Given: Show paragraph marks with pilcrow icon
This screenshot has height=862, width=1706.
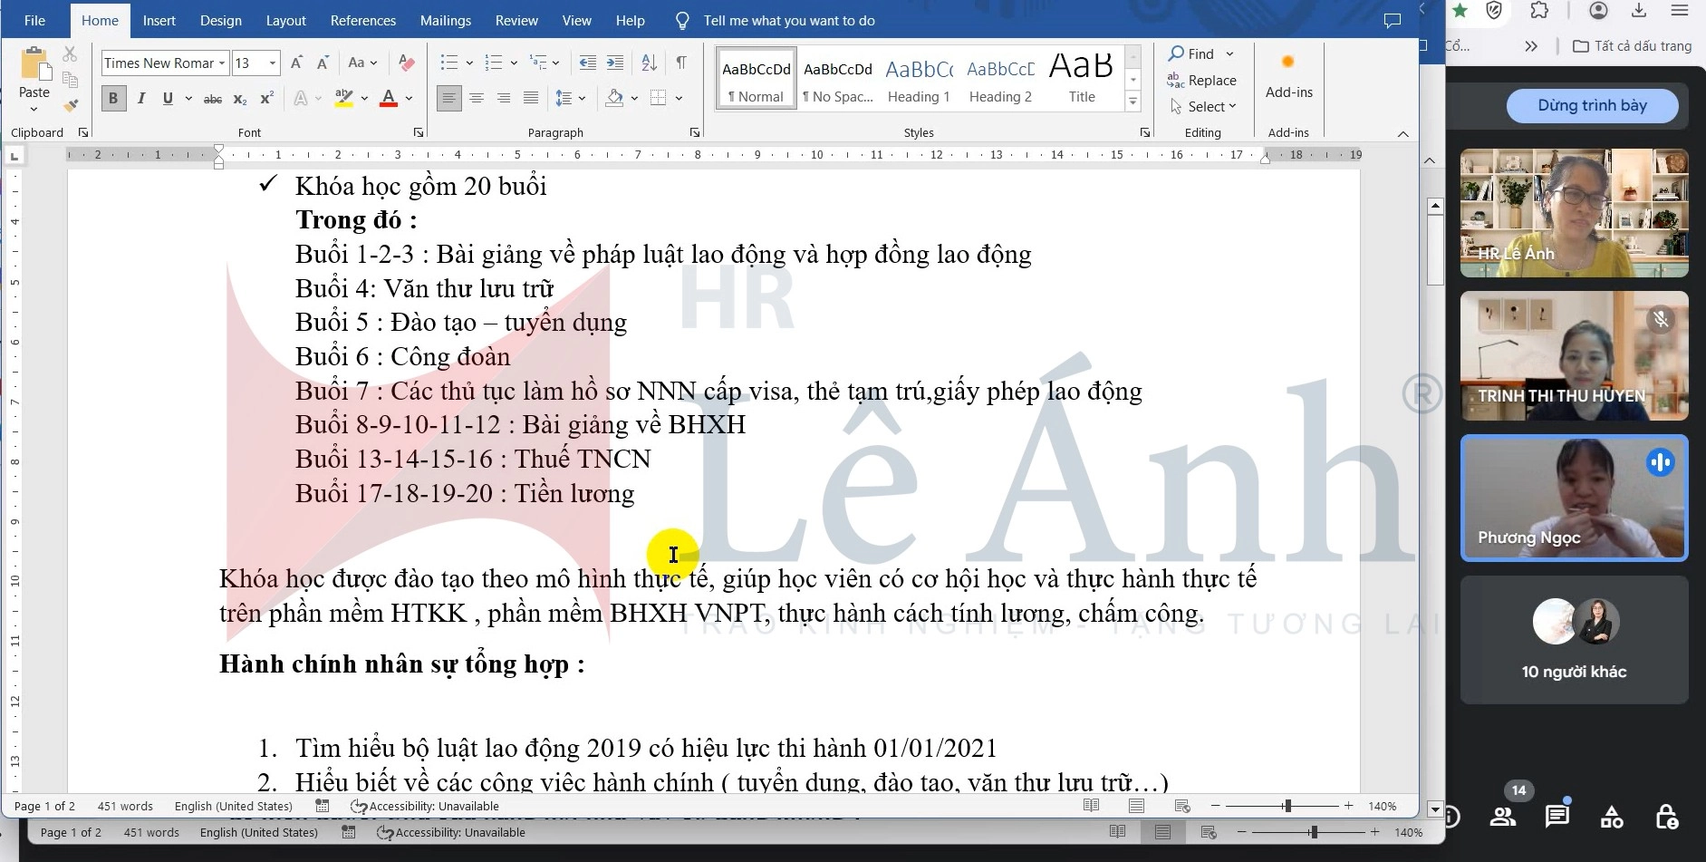Looking at the screenshot, I should [680, 63].
